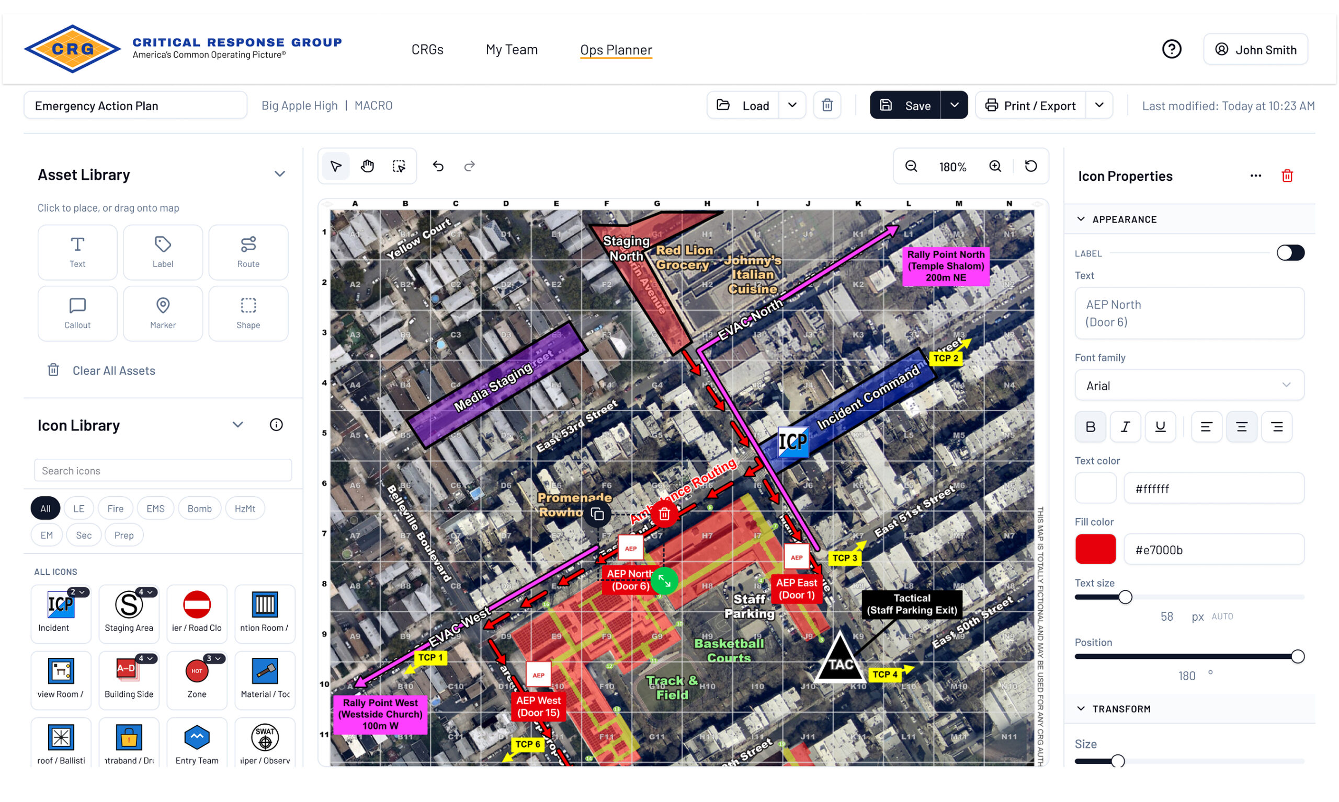Collapse the Asset Library section
The image size is (1339, 802).
click(280, 175)
